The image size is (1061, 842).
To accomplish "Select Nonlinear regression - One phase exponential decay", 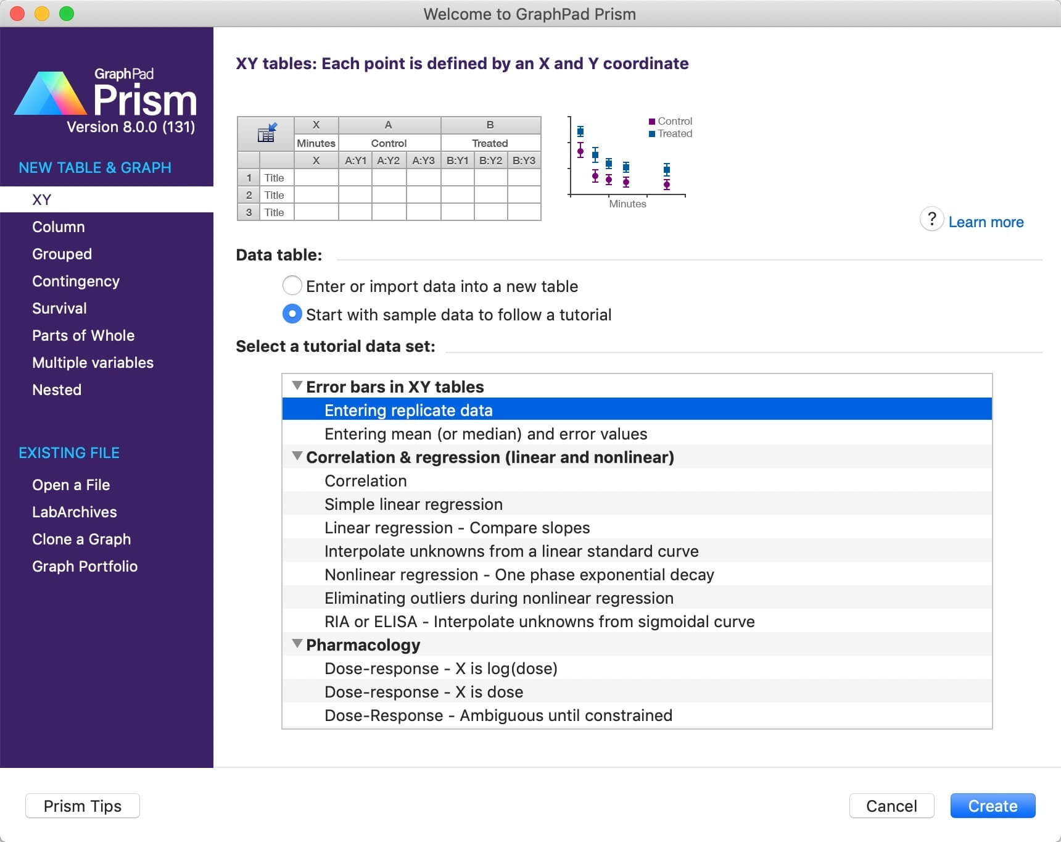I will point(637,573).
